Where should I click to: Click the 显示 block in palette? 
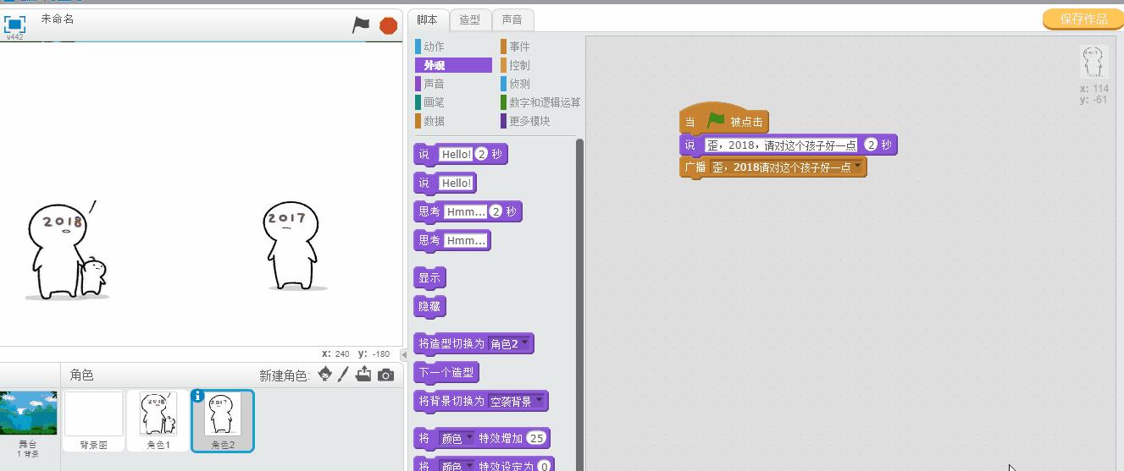pos(429,278)
